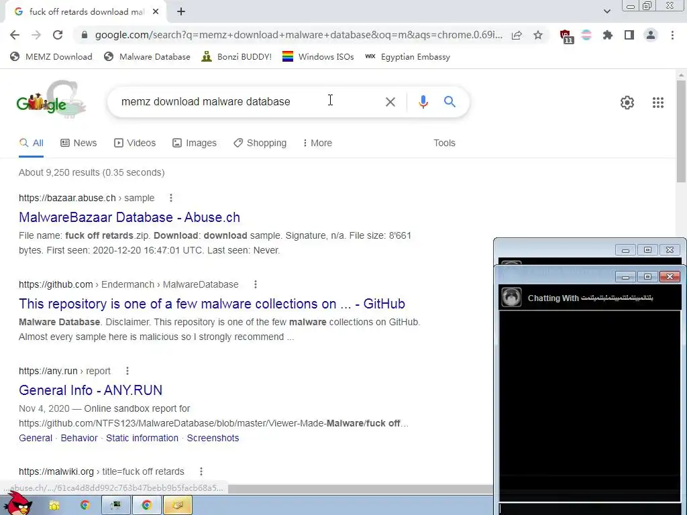
Task: Submit search with magnifier icon
Action: (x=450, y=102)
